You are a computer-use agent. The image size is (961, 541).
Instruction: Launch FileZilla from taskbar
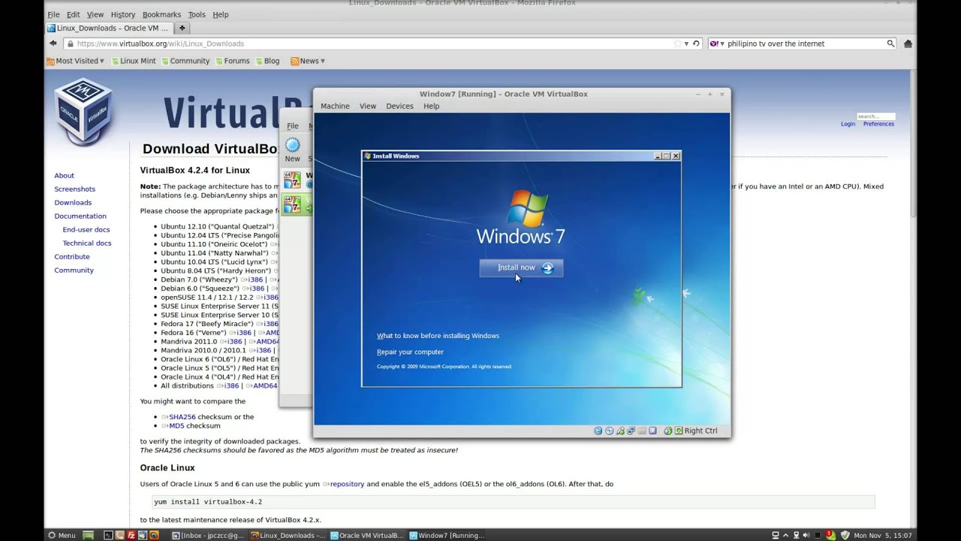coord(131,535)
